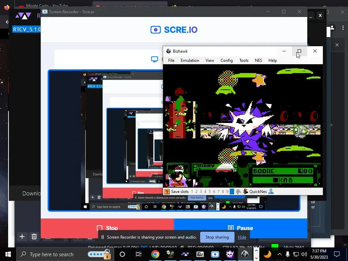The image size is (348, 261).
Task: Click the Bizhawk title bar icon
Action: point(169,51)
